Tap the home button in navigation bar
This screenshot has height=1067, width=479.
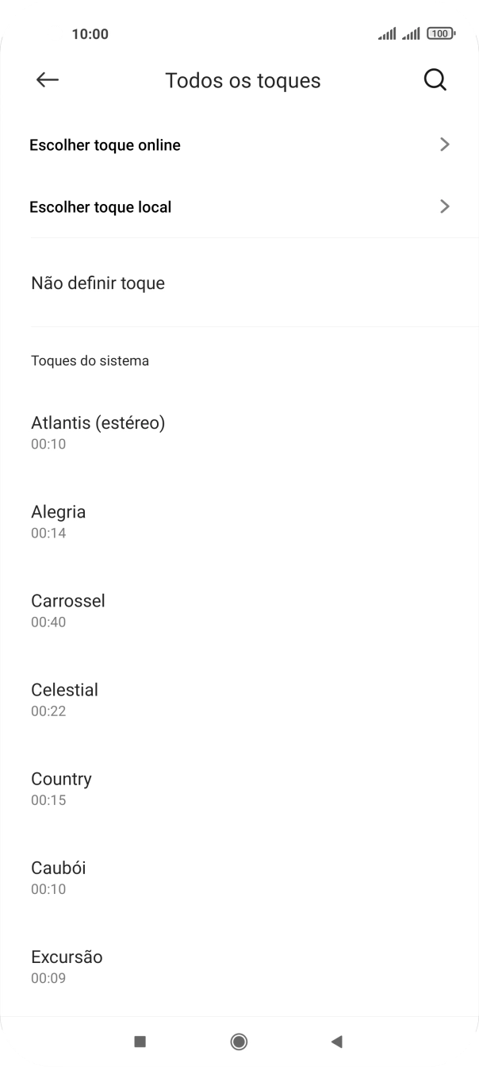[x=239, y=1041]
